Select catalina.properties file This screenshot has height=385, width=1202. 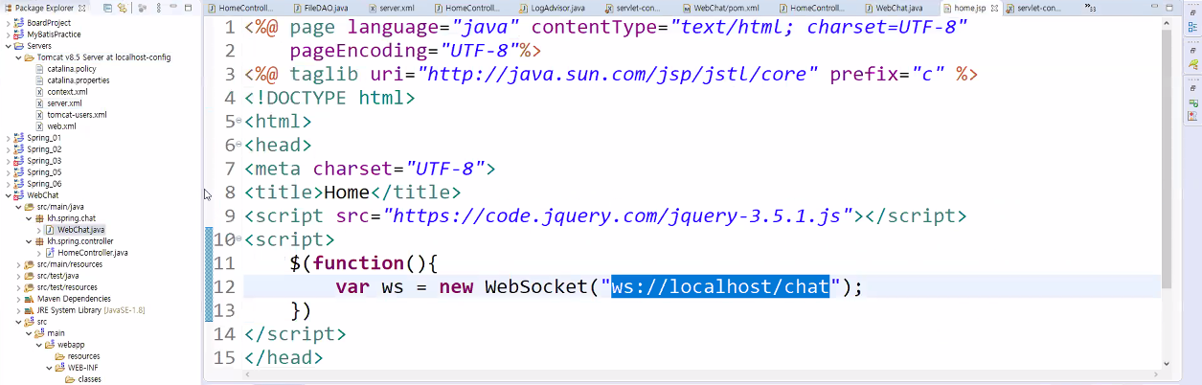click(73, 80)
